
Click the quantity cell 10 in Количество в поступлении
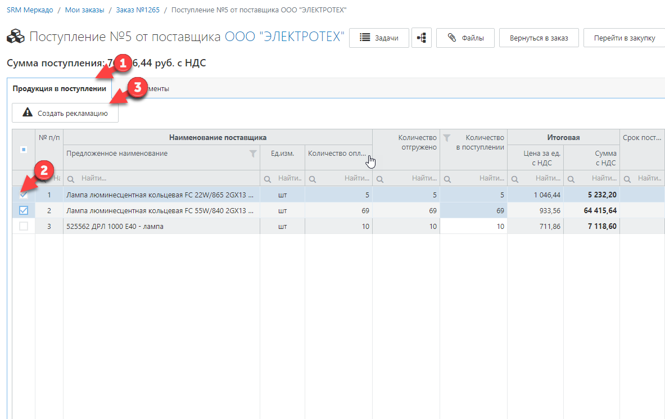(x=473, y=226)
